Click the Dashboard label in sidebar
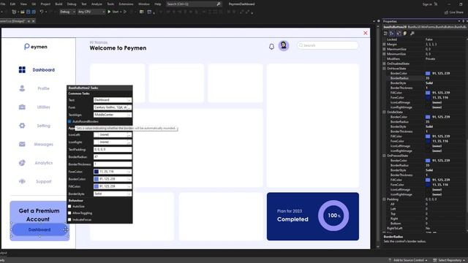 [x=44, y=70]
